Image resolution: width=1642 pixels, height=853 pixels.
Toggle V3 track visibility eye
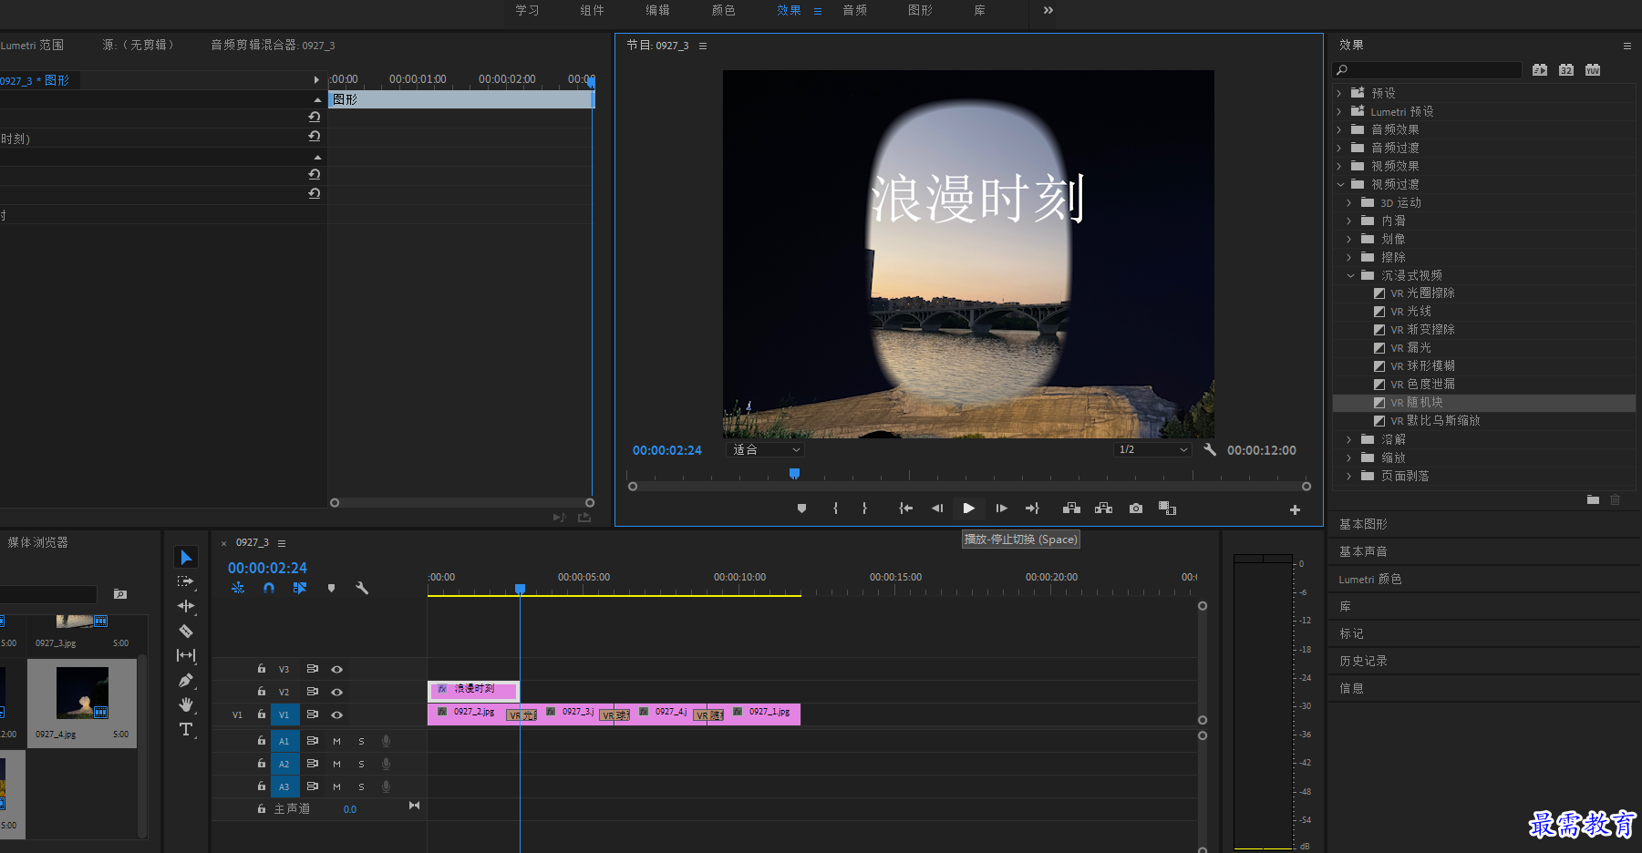pos(336,669)
